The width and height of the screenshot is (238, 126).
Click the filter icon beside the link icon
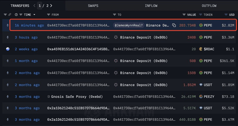pos(5,15)
